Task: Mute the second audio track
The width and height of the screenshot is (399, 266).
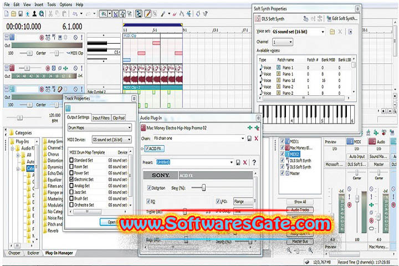Action: pos(75,68)
